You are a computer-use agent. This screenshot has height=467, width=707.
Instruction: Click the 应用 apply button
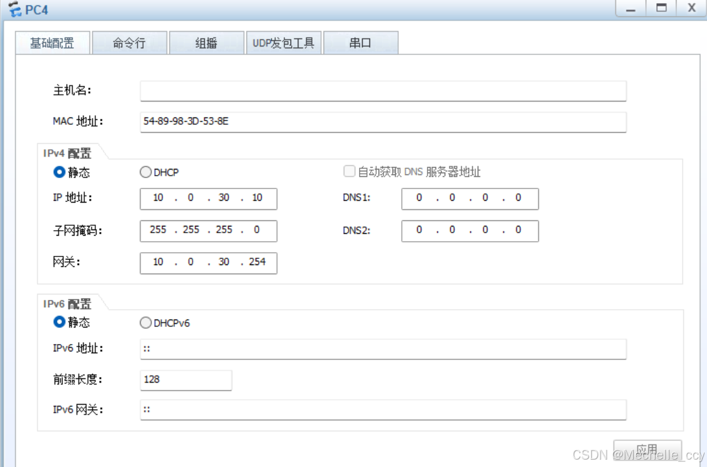[x=648, y=449]
